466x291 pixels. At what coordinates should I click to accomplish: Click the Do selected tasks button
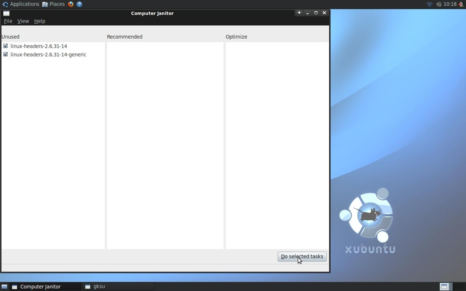[x=302, y=256]
